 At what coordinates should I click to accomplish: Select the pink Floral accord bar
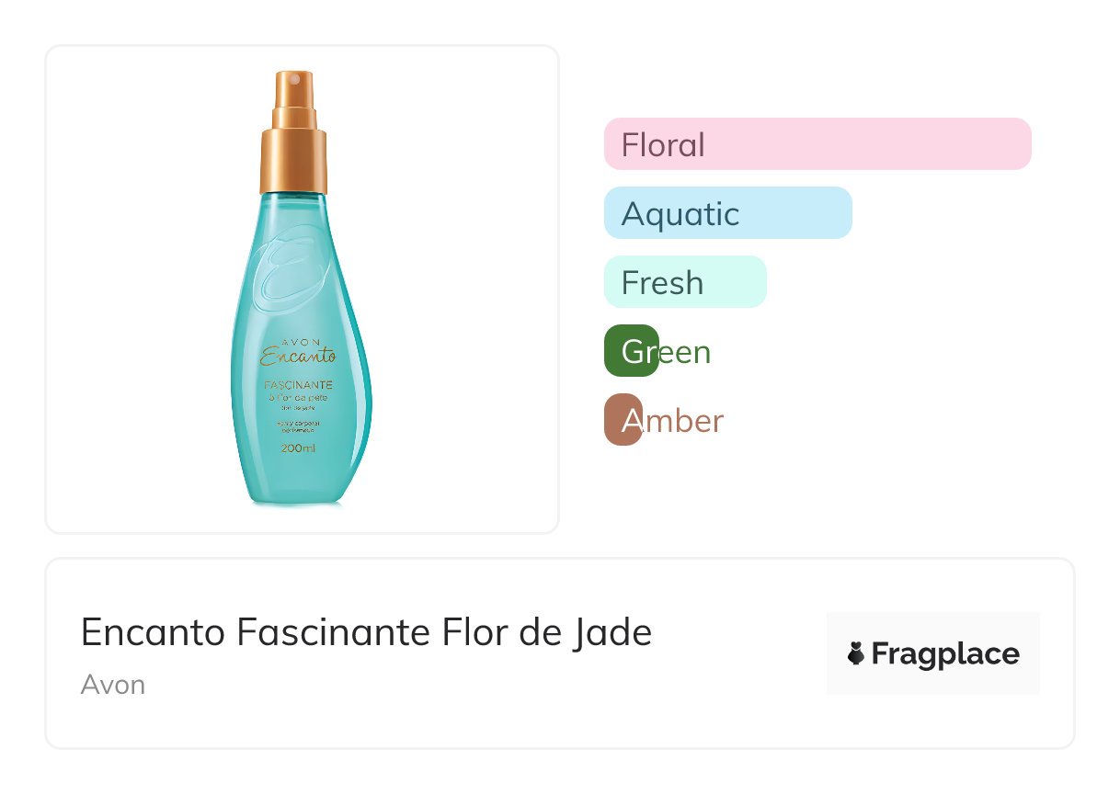click(x=817, y=144)
